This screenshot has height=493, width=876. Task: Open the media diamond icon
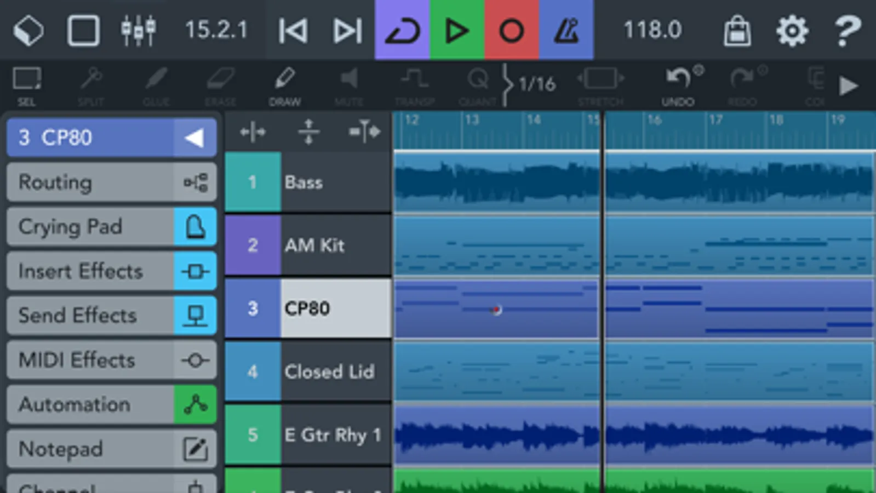click(x=28, y=30)
